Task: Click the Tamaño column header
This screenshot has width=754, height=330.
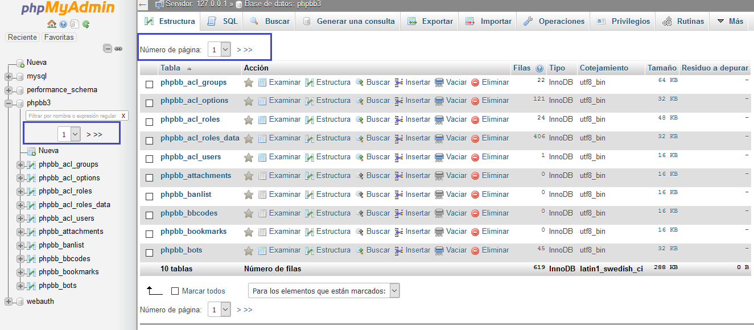Action: tap(662, 68)
